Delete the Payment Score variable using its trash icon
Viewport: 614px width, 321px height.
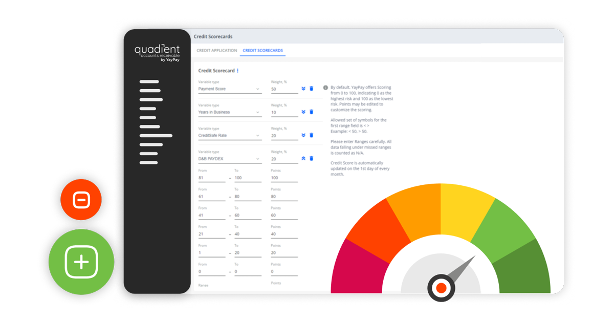311,89
